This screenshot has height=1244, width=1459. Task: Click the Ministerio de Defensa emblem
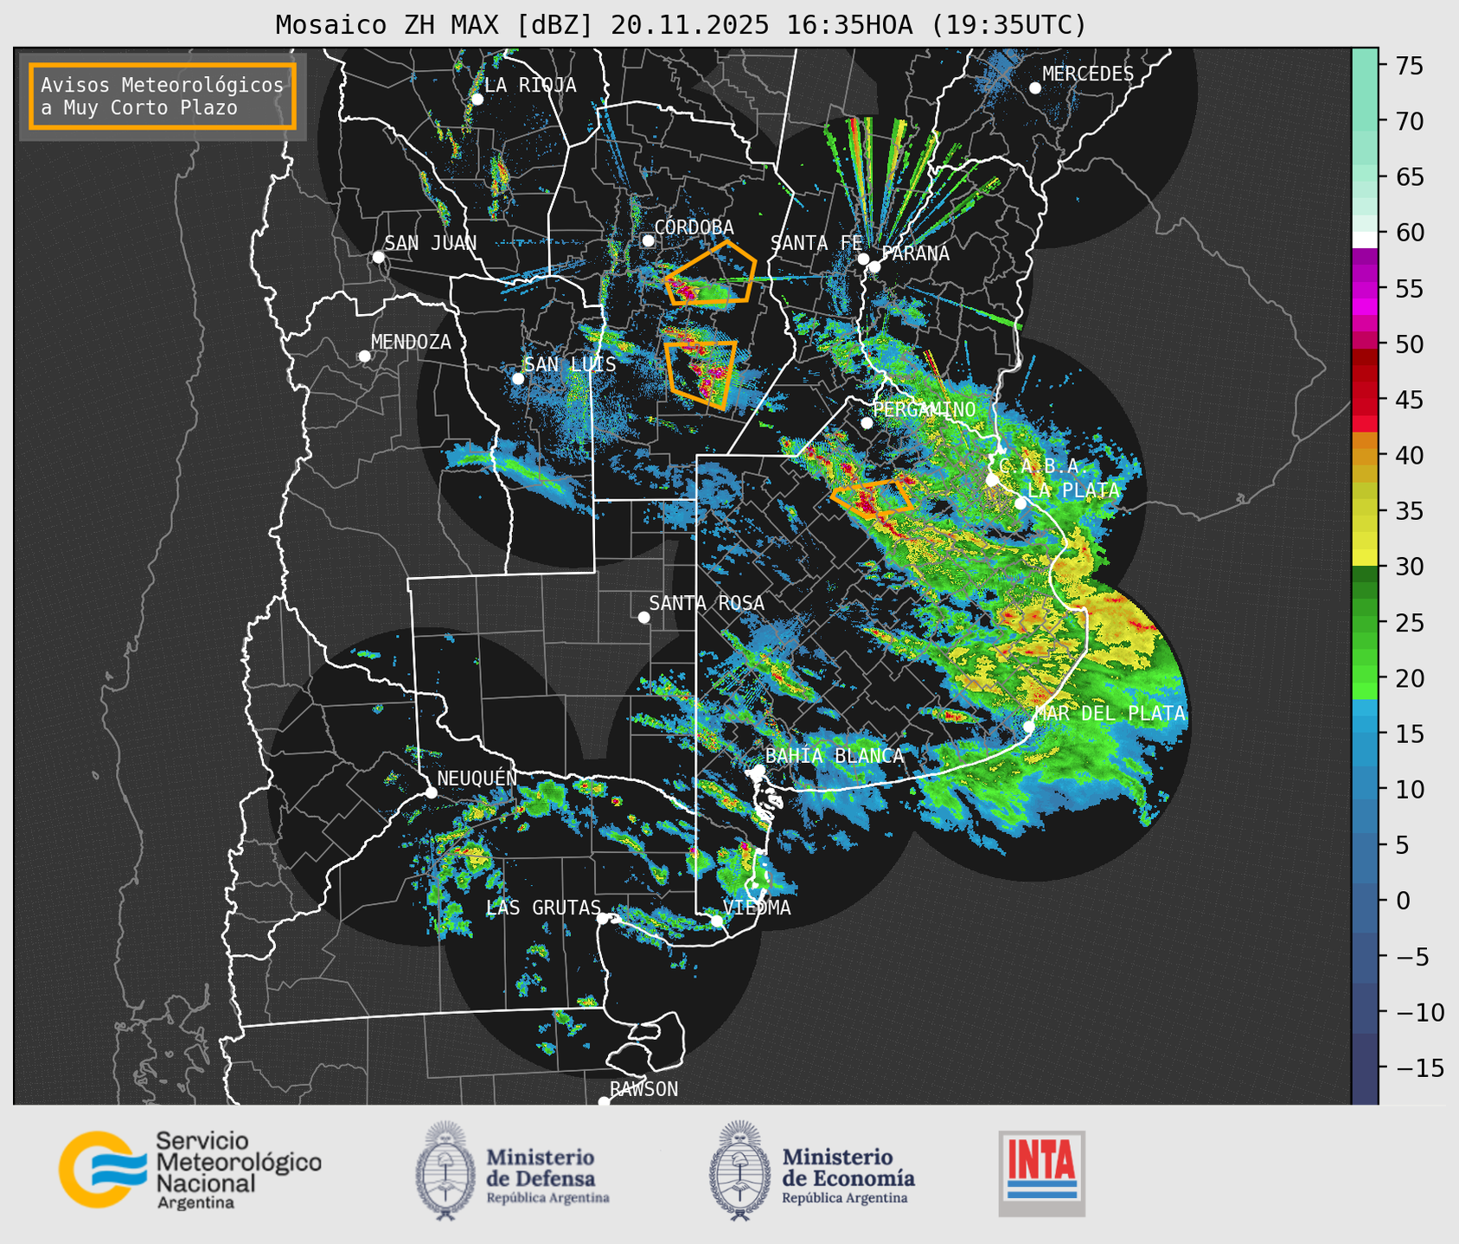click(x=446, y=1170)
